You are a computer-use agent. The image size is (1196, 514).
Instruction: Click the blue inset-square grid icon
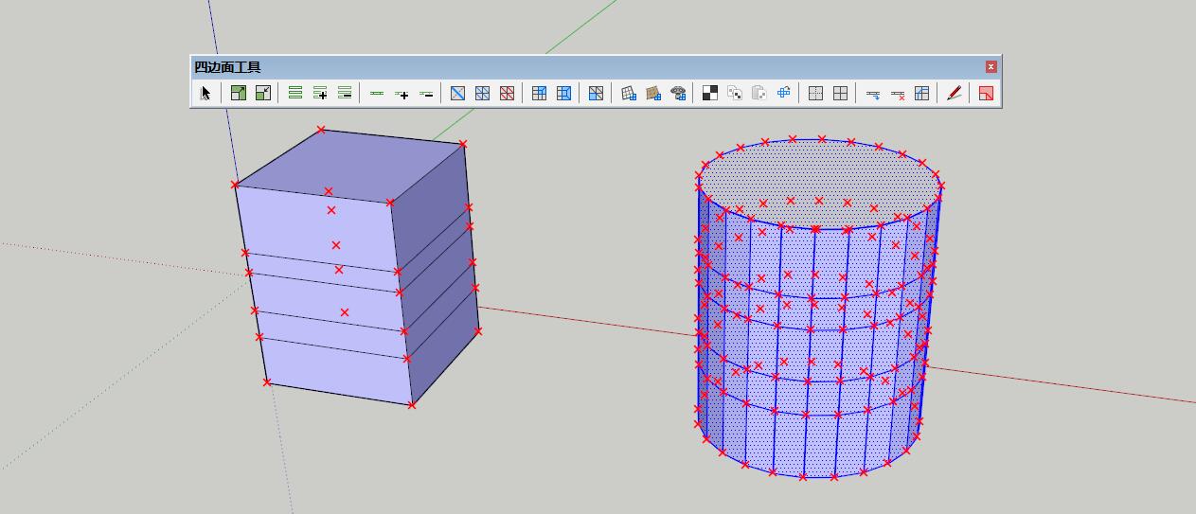point(563,93)
